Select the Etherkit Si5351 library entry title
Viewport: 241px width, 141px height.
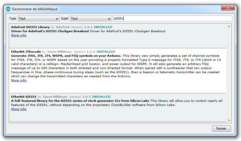tap(24, 97)
